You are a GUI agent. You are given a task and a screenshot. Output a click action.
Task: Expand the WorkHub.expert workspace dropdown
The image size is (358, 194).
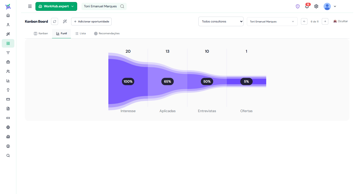pyautogui.click(x=56, y=6)
